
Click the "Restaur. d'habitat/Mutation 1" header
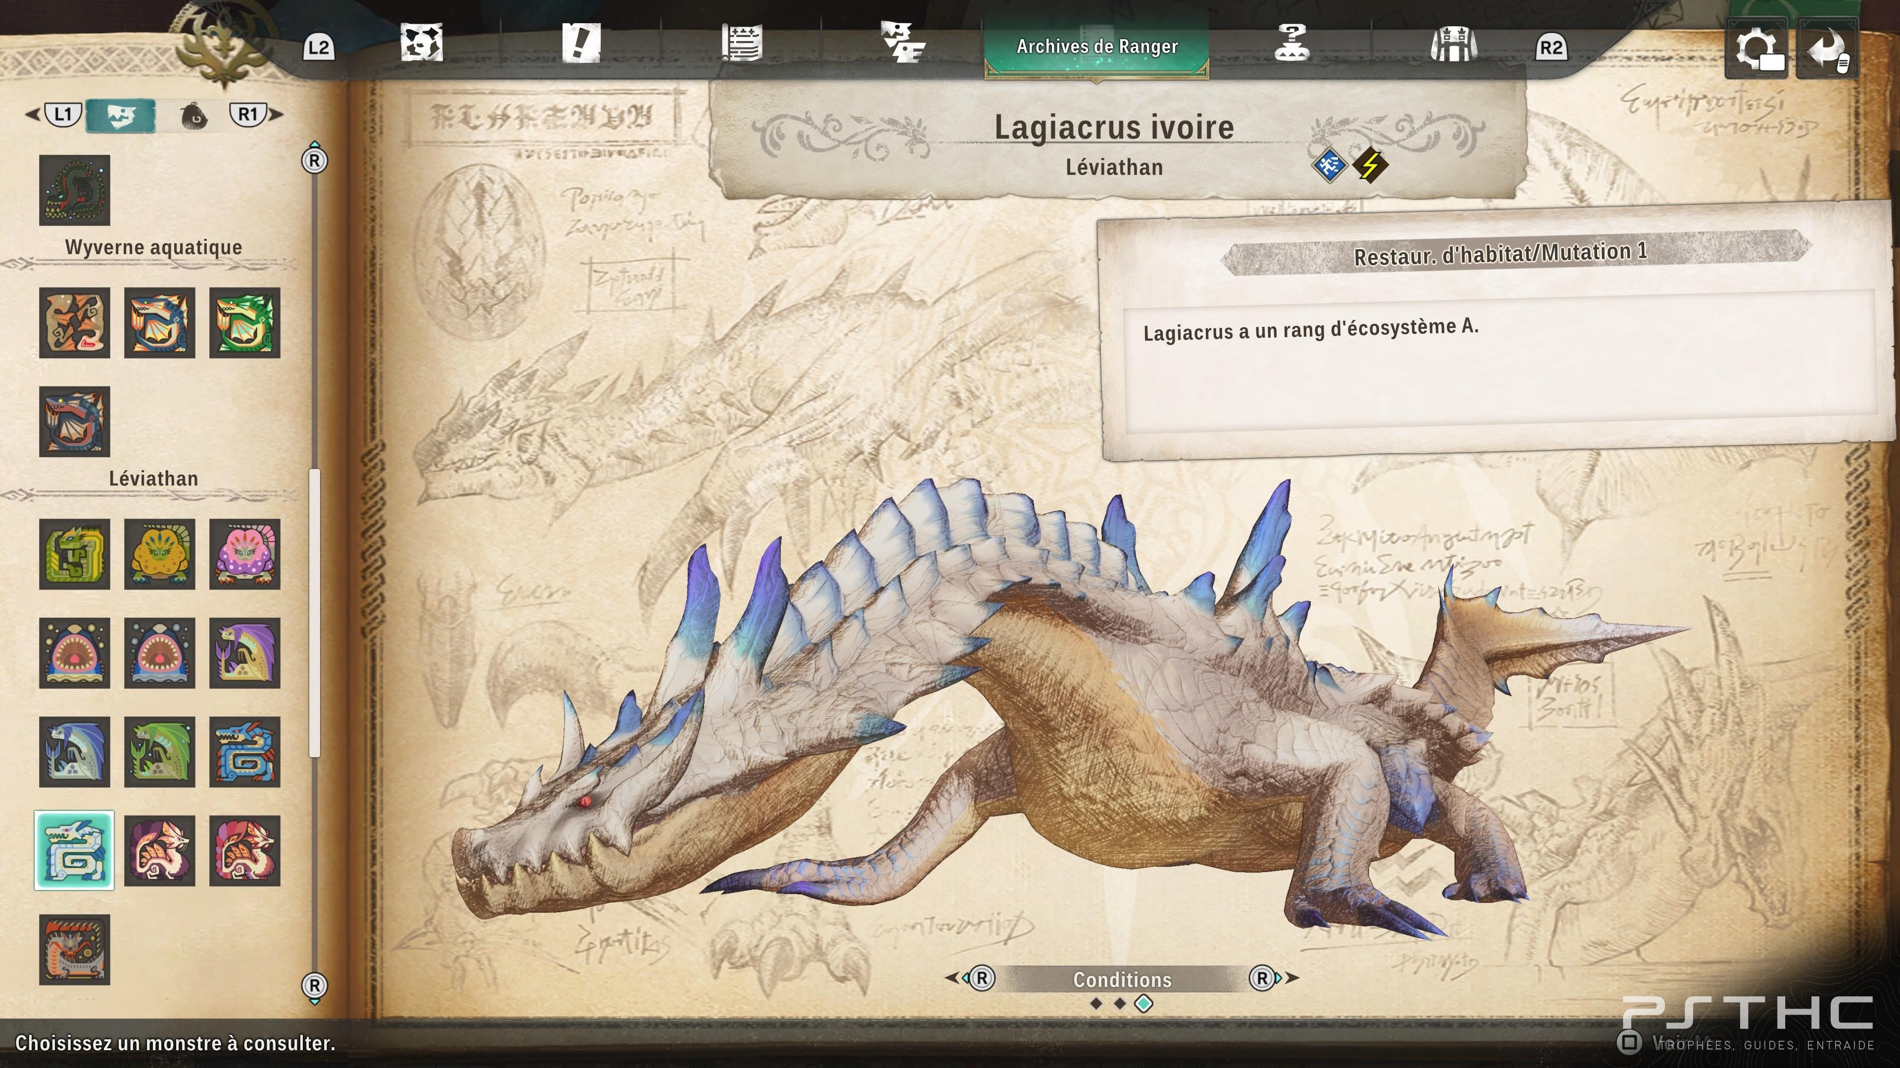1500,254
